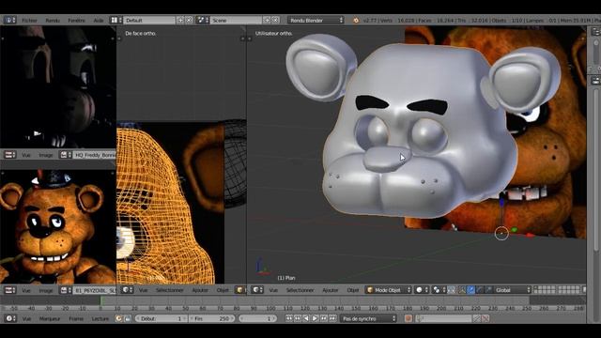Click the Default screen layout name field
The image size is (601, 338).
(149, 20)
